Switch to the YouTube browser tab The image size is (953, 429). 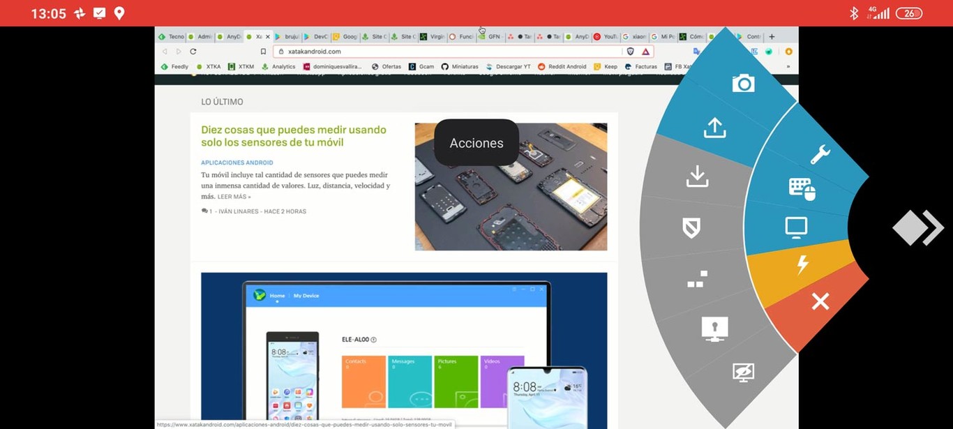[x=606, y=37]
